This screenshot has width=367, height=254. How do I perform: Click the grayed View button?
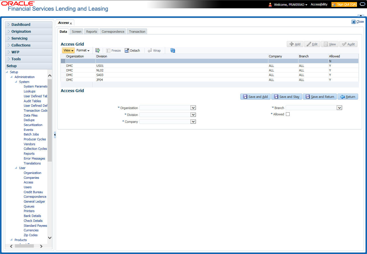click(329, 44)
